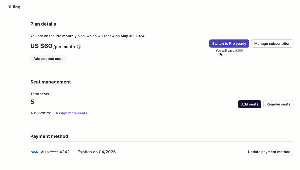The width and height of the screenshot is (300, 170).
Task: Click the $300 savings amount
Action: coord(239,51)
